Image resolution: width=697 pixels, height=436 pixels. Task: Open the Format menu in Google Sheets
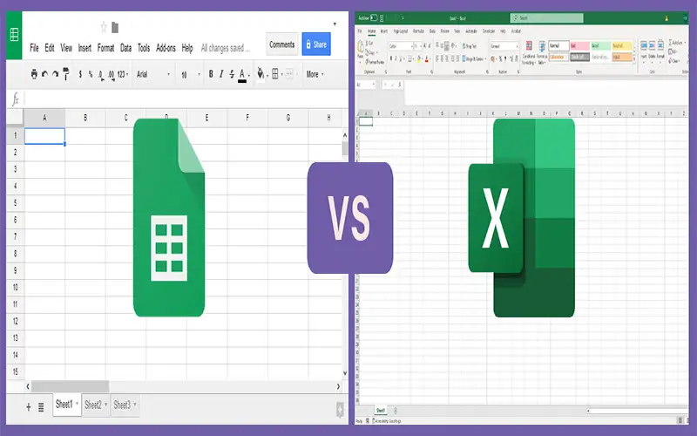click(x=105, y=48)
